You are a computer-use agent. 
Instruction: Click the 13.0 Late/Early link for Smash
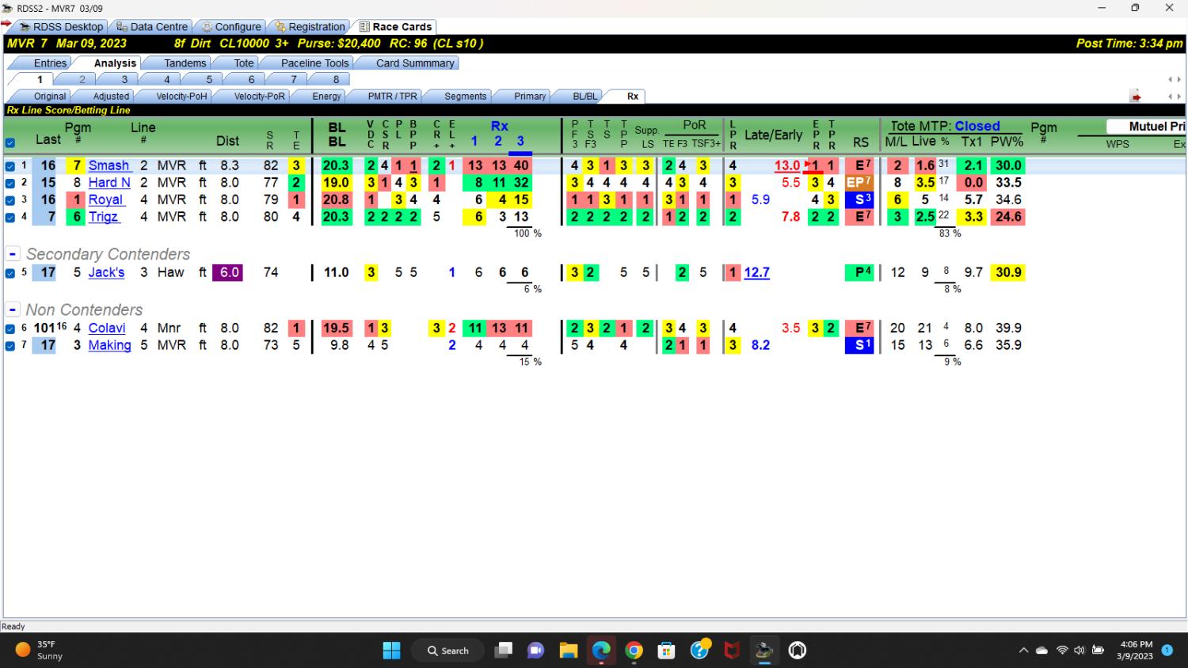(x=786, y=165)
